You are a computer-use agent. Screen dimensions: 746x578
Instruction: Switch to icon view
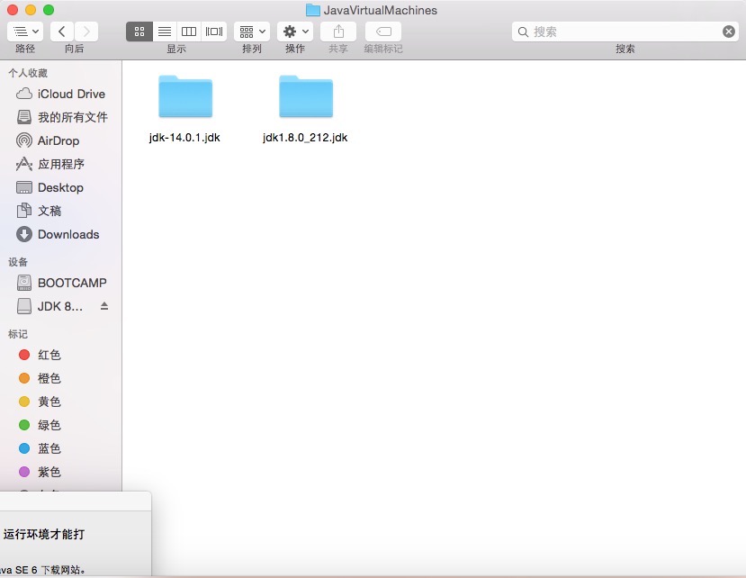tap(139, 32)
